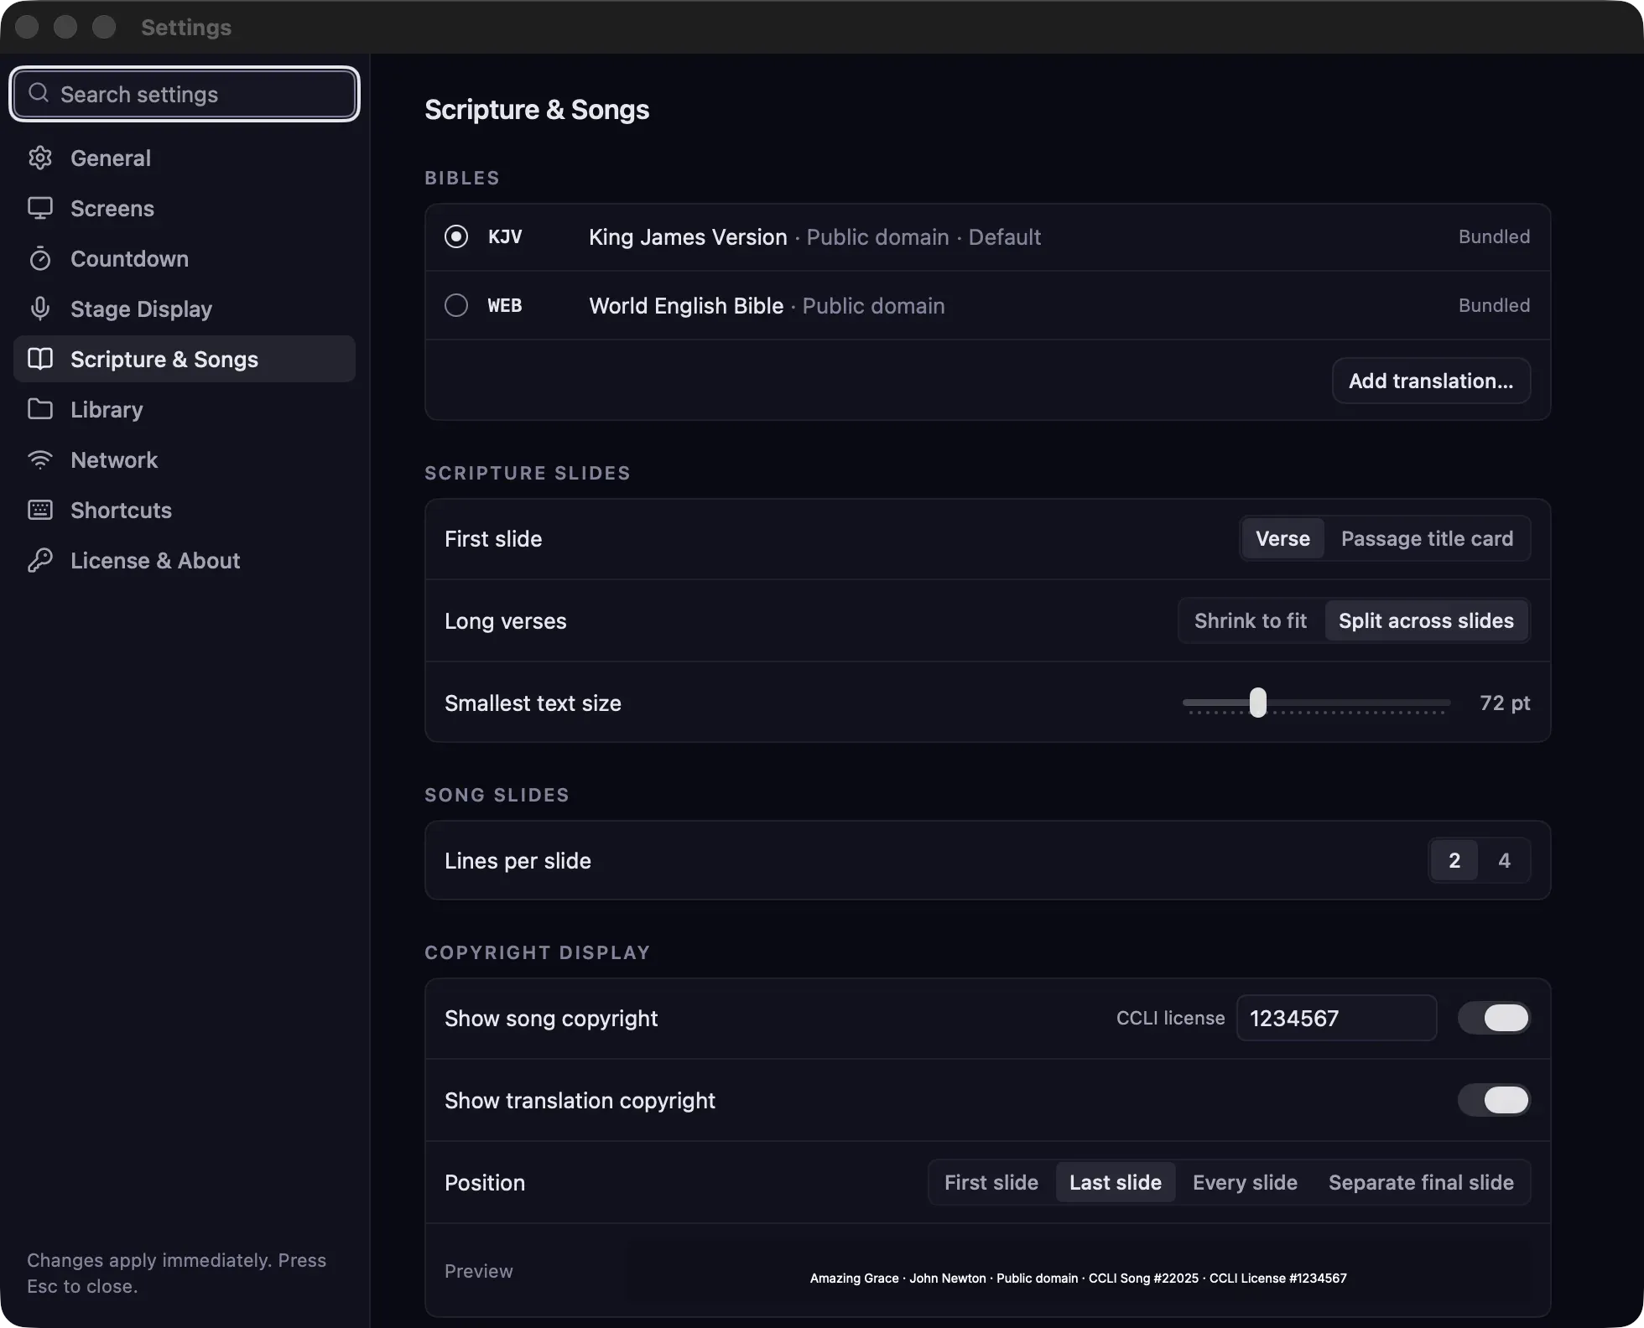Image resolution: width=1644 pixels, height=1328 pixels.
Task: Open the General settings page
Action: [185, 158]
